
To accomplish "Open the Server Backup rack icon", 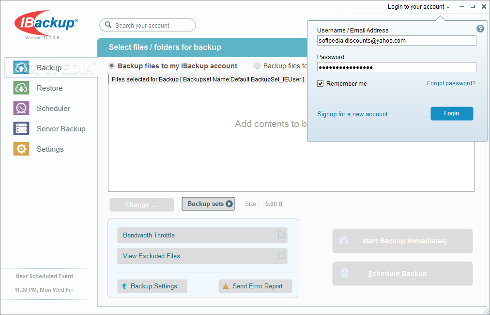I will tap(21, 128).
